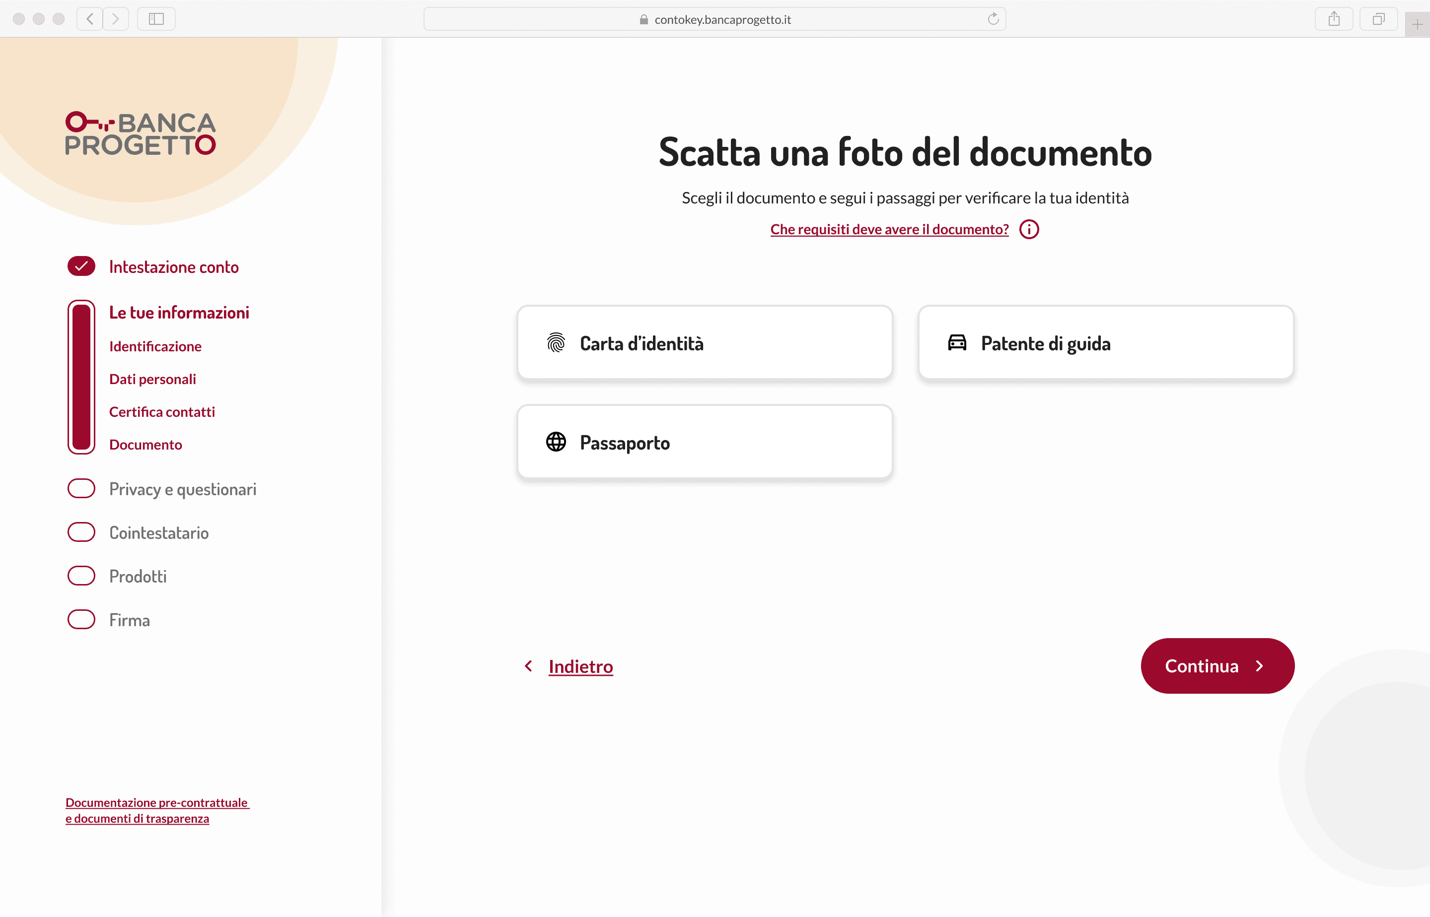
Task: Select Certifica contatti in sidebar
Action: tap(162, 412)
